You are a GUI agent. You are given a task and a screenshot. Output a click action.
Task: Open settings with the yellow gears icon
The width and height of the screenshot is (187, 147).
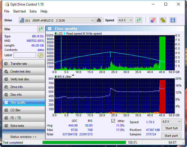[x=163, y=20]
